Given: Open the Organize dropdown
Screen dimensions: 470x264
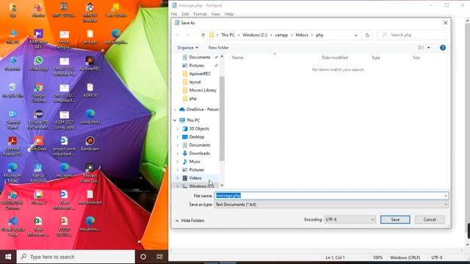Looking at the screenshot, I should 187,48.
